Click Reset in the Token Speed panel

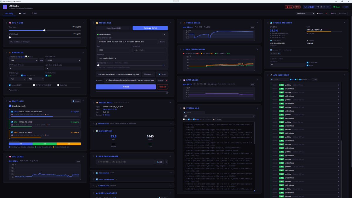coord(252,27)
